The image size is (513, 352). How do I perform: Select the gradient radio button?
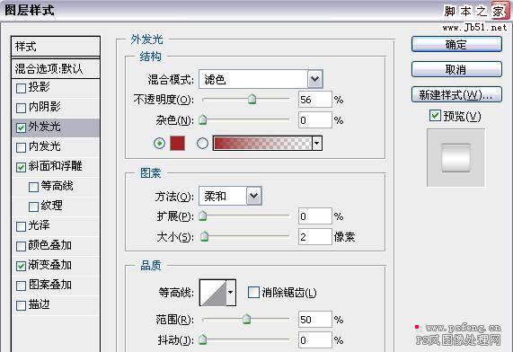click(x=202, y=144)
